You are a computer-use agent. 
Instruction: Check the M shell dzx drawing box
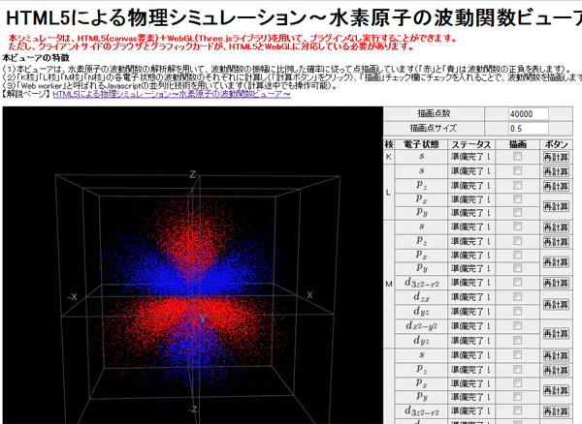point(517,297)
